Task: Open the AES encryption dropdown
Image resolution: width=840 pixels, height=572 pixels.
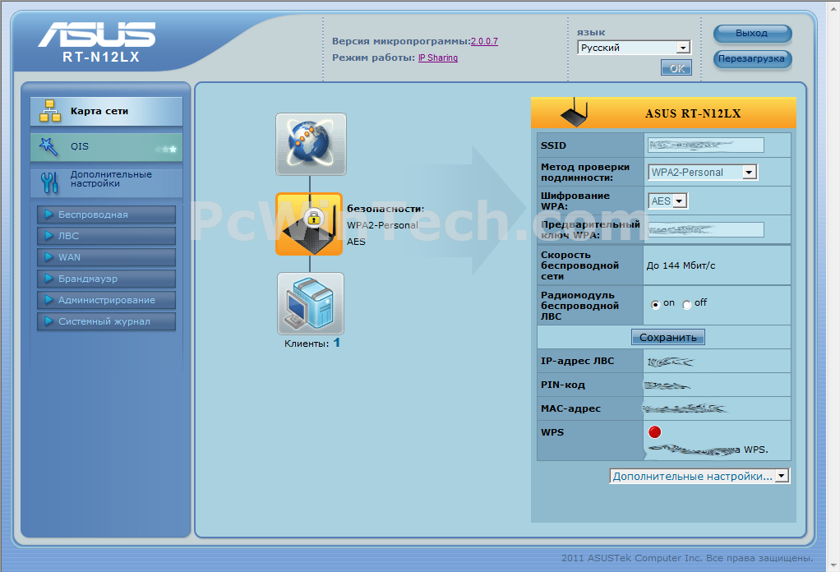Action: (x=667, y=201)
